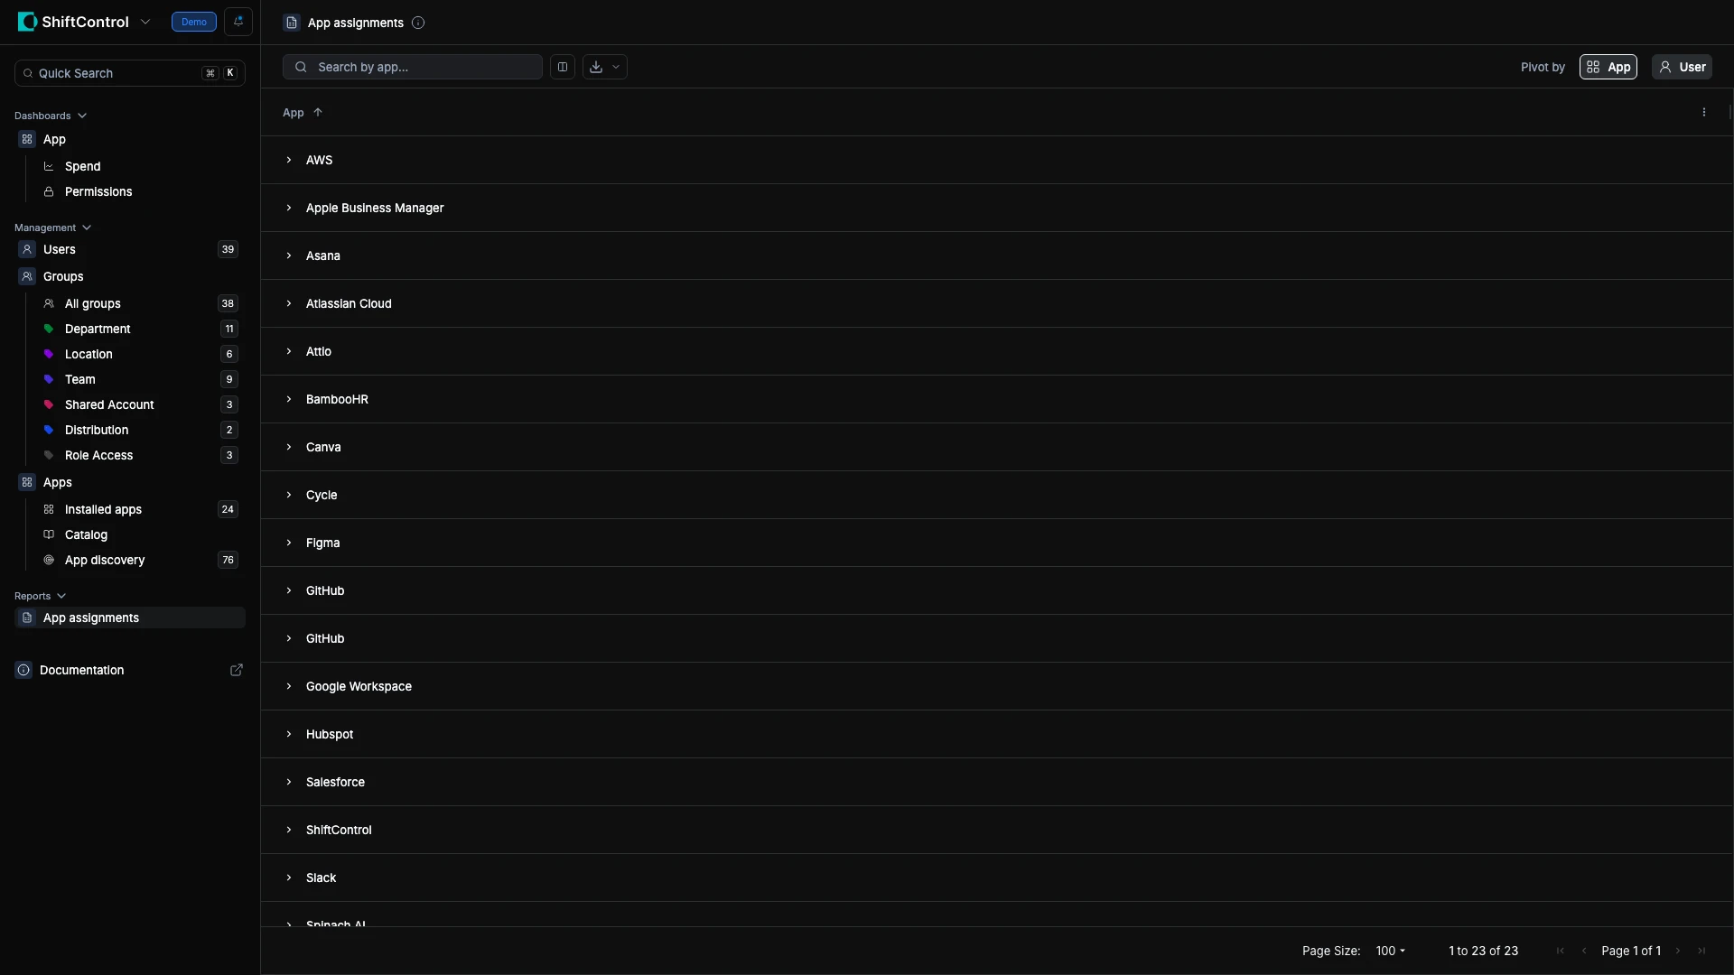
Task: Click the ShiftControl logo icon
Action: pyautogui.click(x=27, y=22)
